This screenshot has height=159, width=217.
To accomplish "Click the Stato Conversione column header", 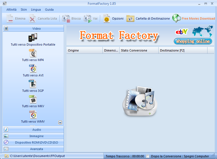I will click(x=139, y=50).
